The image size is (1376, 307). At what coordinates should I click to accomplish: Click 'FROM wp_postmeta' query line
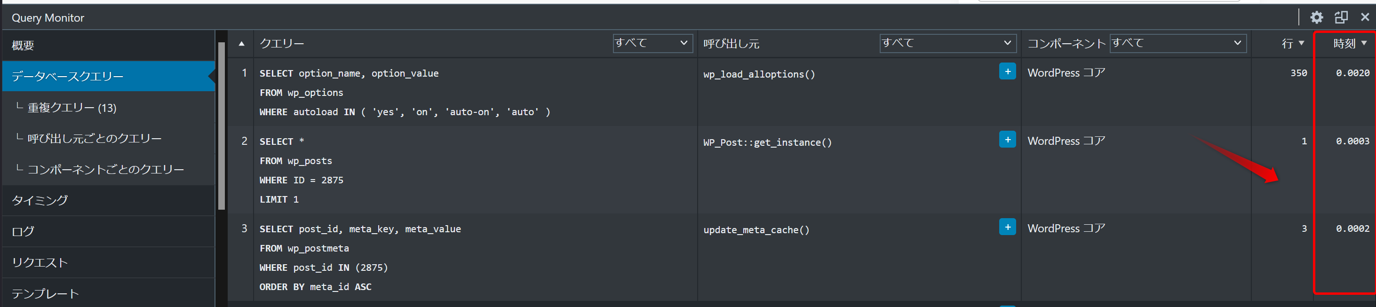[x=304, y=249]
